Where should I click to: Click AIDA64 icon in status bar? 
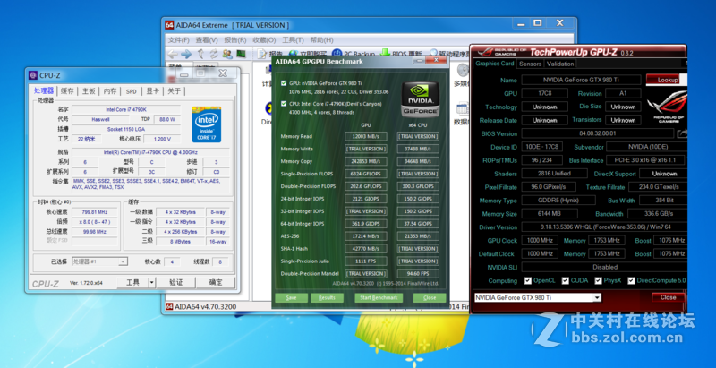point(169,306)
